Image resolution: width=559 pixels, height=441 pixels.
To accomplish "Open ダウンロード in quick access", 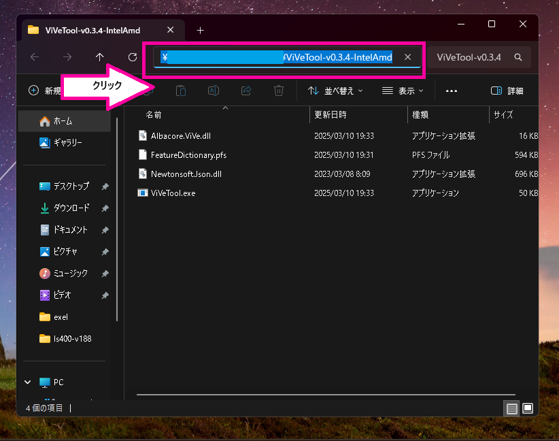I will 64,208.
